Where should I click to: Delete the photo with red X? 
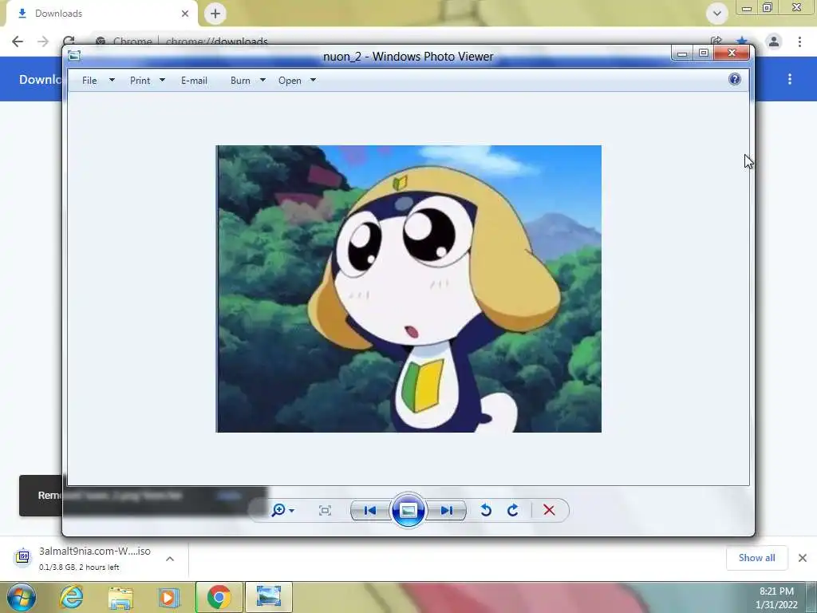(549, 510)
